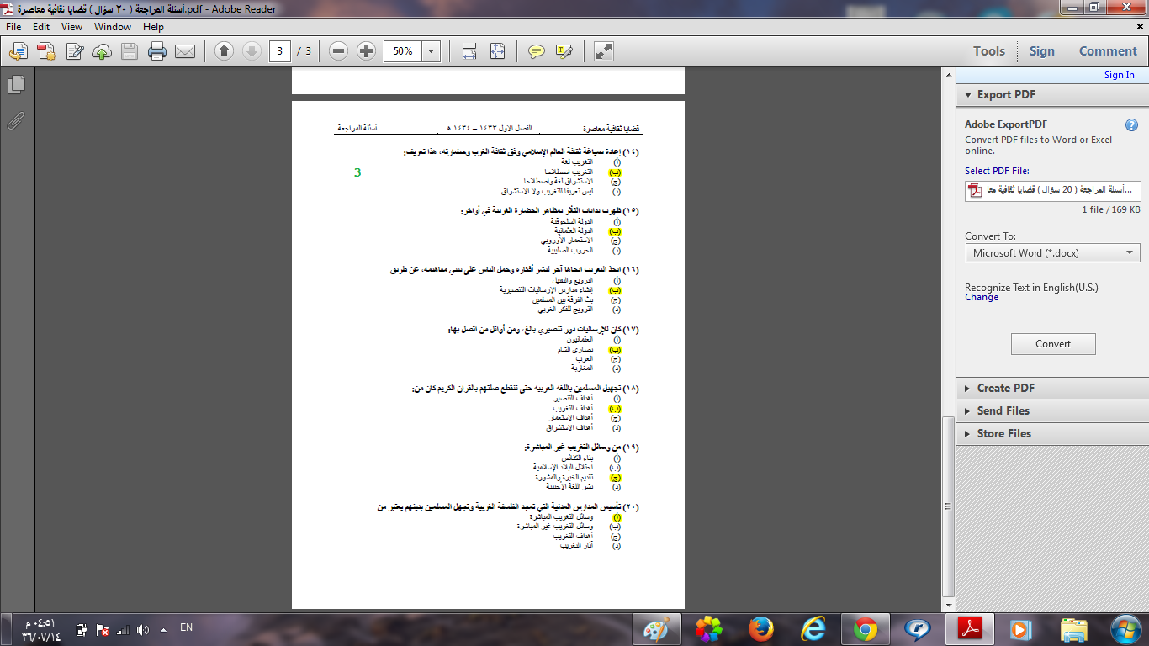Switch to the Sign pane tab
Image resolution: width=1149 pixels, height=646 pixels.
pos(1041,51)
